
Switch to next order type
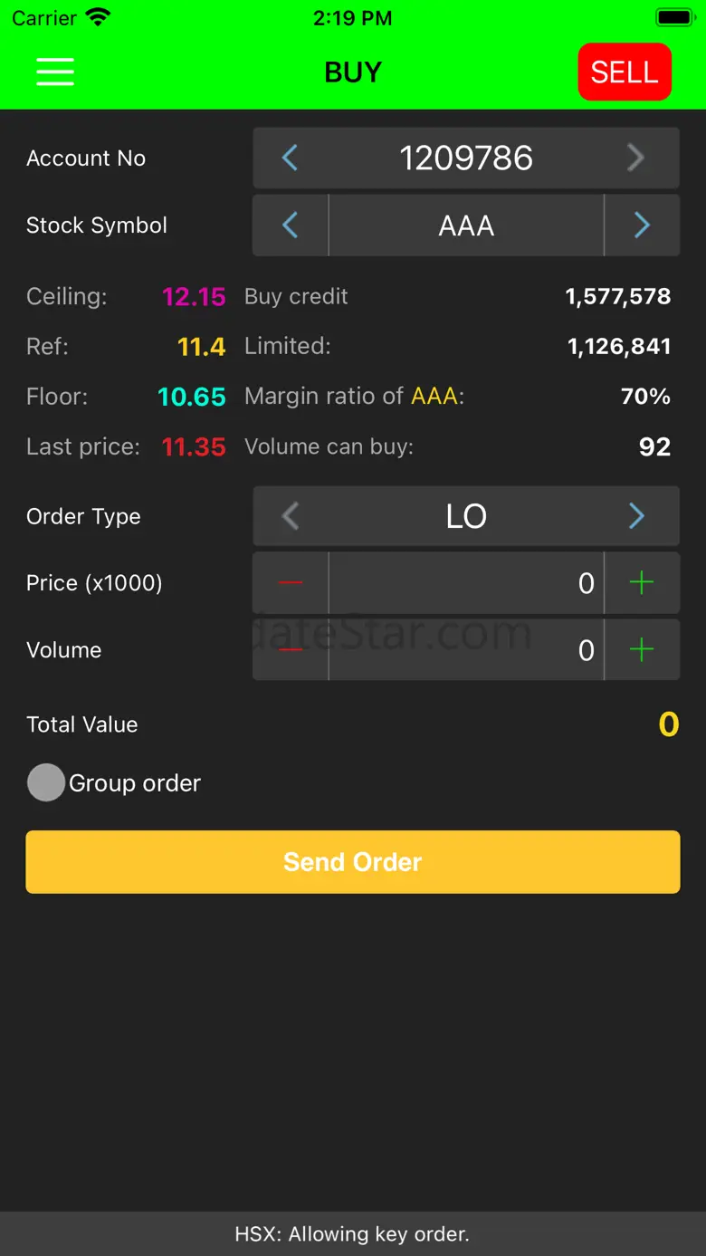coord(636,516)
